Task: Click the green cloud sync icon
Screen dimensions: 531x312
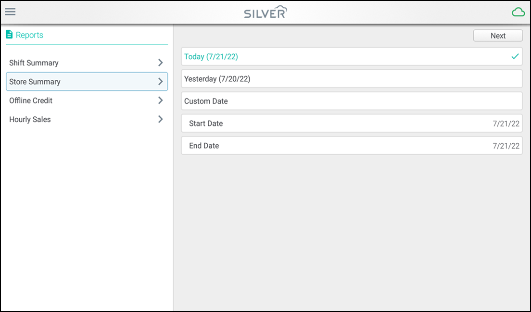Action: coord(518,12)
